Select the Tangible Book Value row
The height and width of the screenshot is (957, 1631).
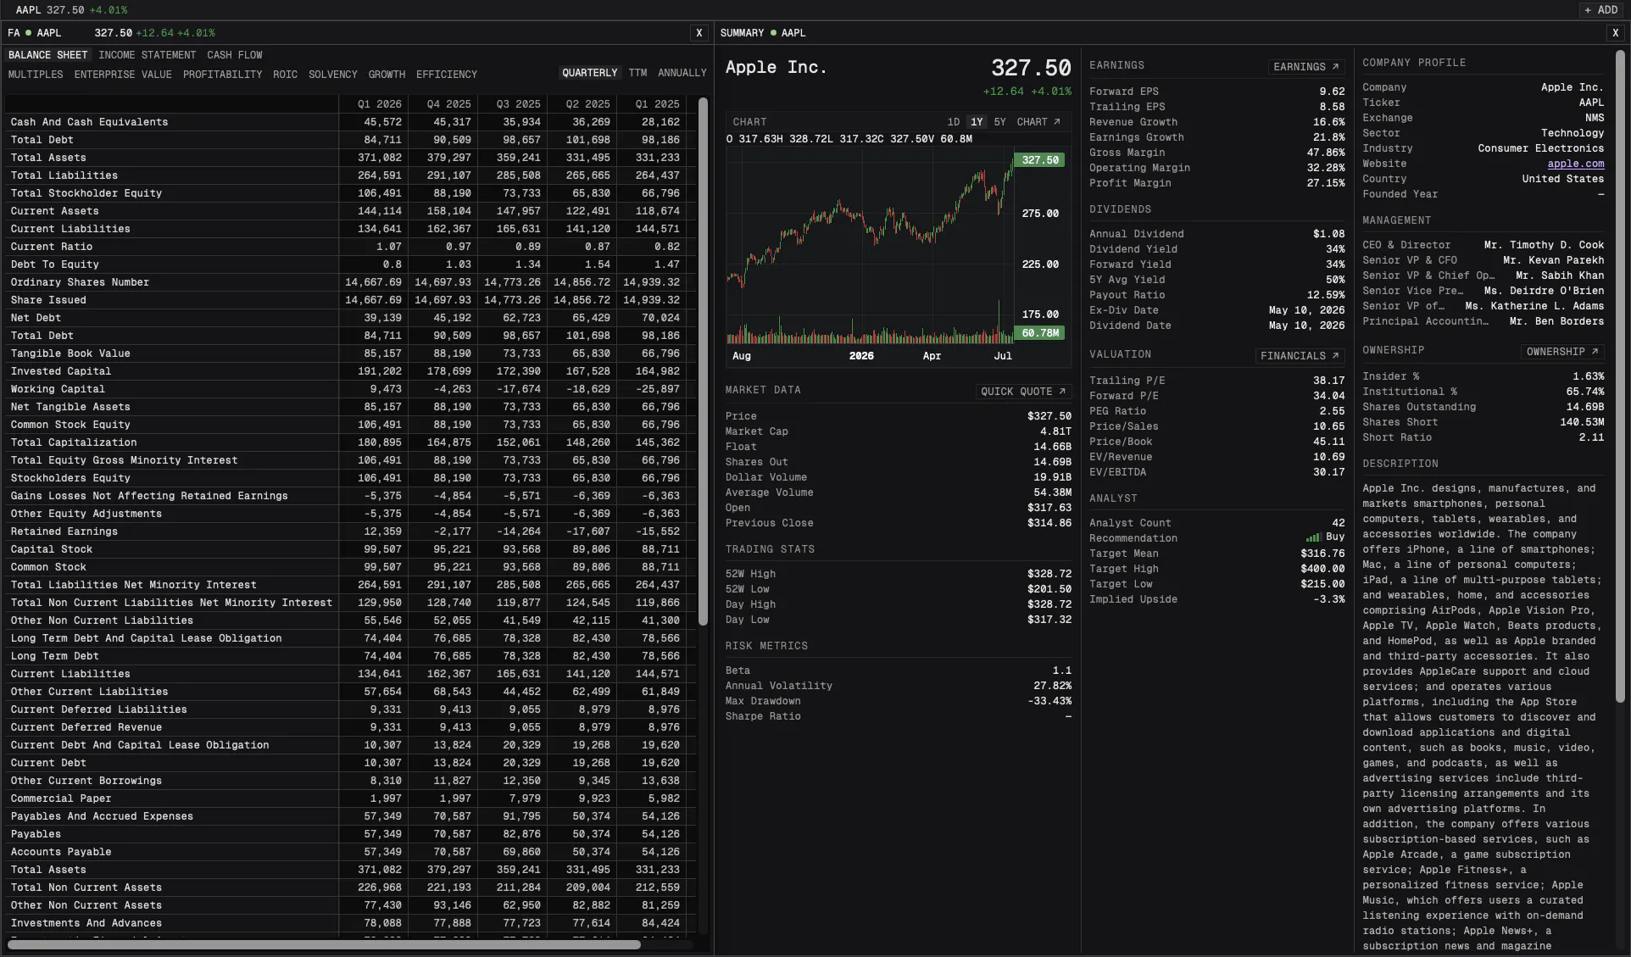(x=349, y=353)
